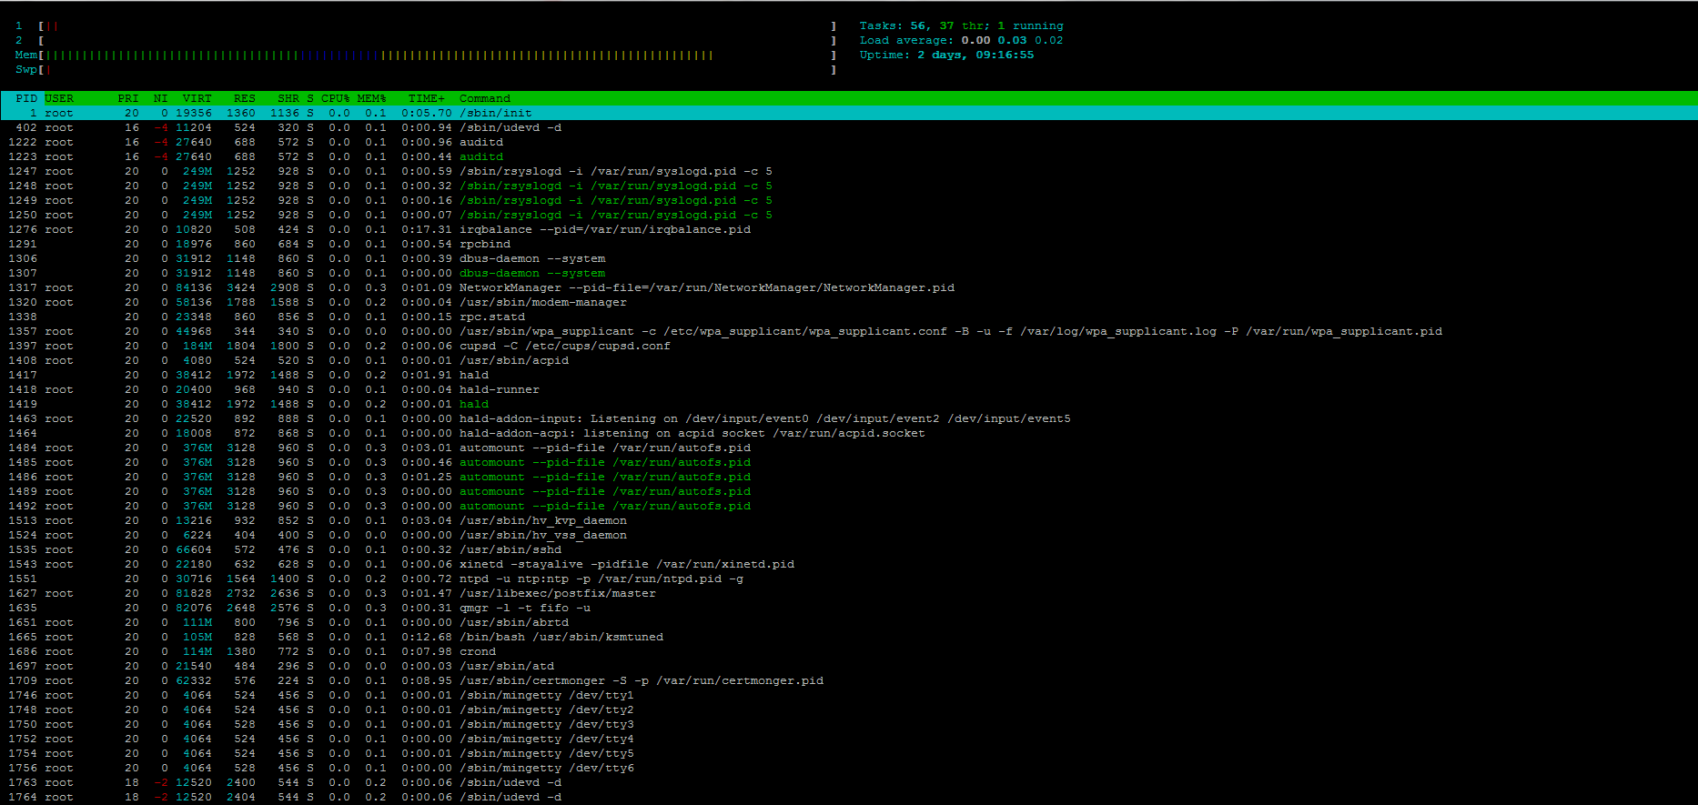Select the PID 402 /sbin/udevd -d row
Image resolution: width=1698 pixels, height=805 pixels.
849,127
